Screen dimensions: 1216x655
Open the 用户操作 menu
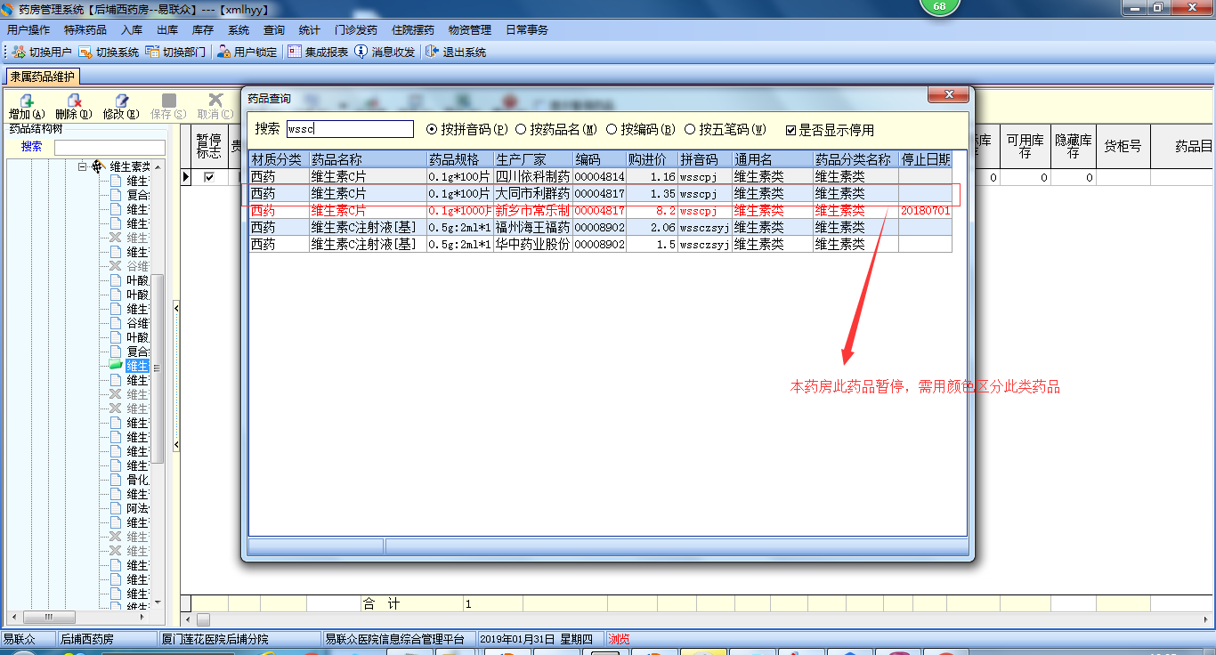coord(28,29)
